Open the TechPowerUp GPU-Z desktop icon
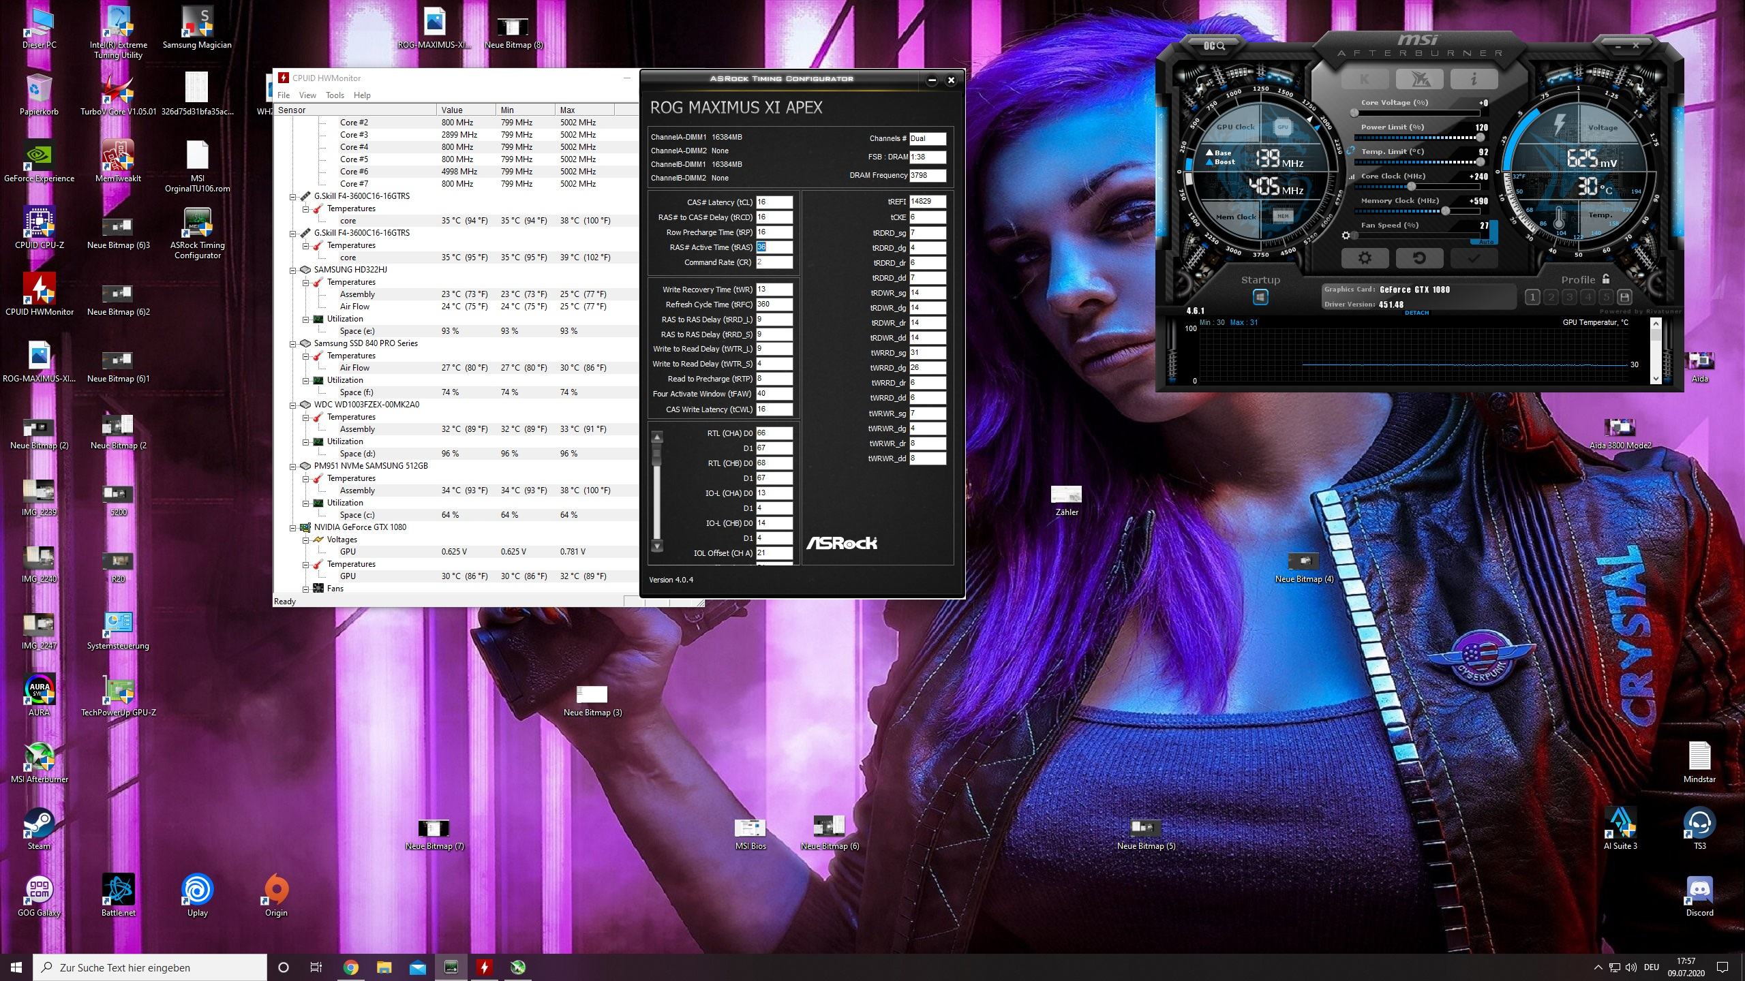 click(119, 696)
